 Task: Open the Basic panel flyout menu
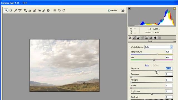pos(174,41)
